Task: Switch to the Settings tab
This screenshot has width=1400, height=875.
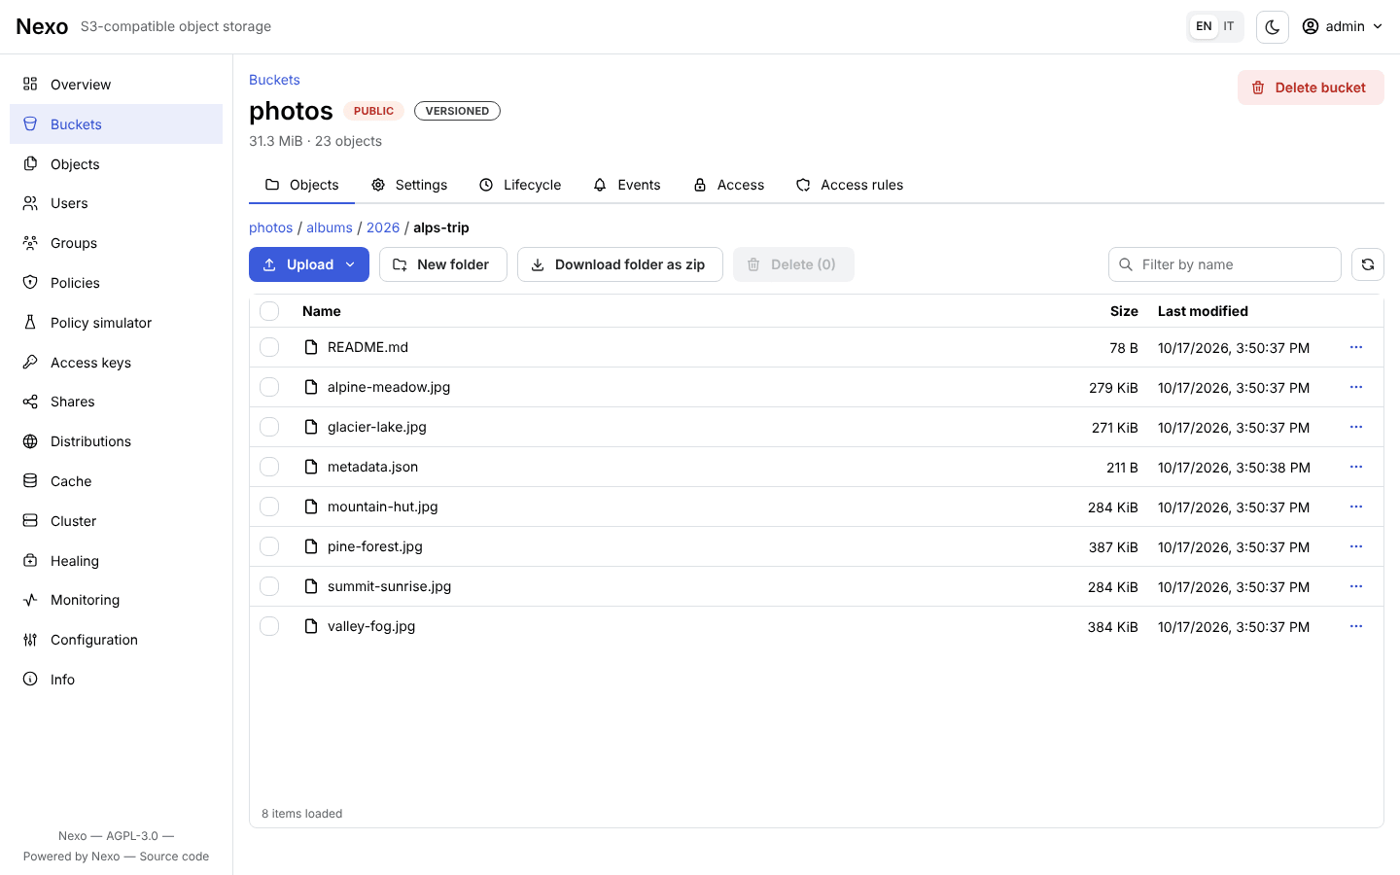Action: tap(409, 185)
